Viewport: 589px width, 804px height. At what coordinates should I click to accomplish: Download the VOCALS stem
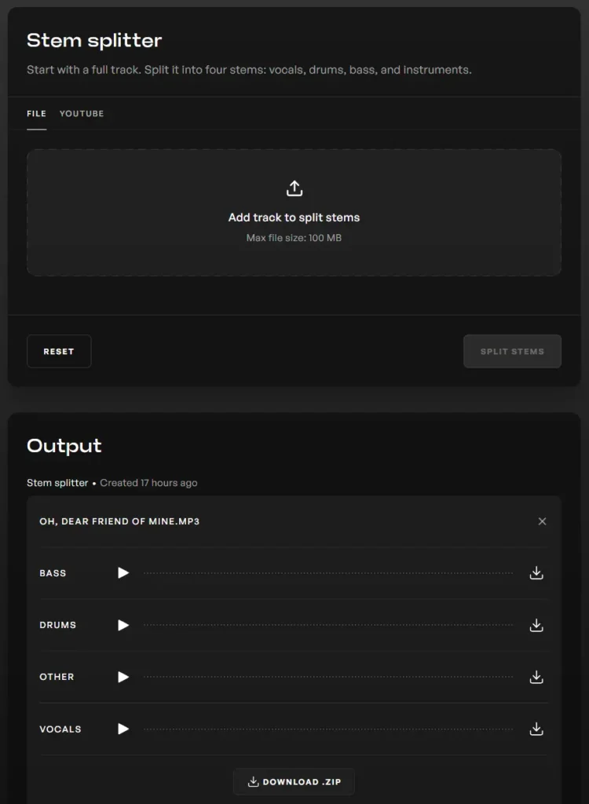[536, 729]
